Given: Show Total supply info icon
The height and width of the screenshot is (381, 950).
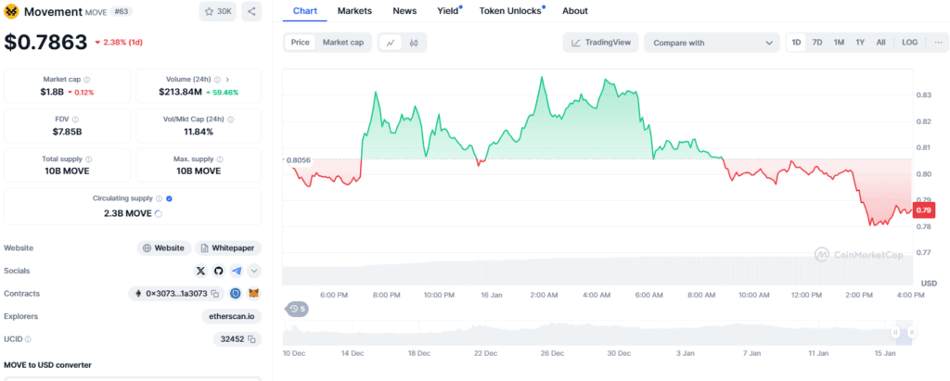Looking at the screenshot, I should coord(89,159).
